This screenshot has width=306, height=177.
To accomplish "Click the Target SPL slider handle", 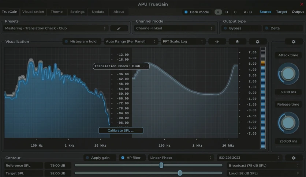I will 180,173.
